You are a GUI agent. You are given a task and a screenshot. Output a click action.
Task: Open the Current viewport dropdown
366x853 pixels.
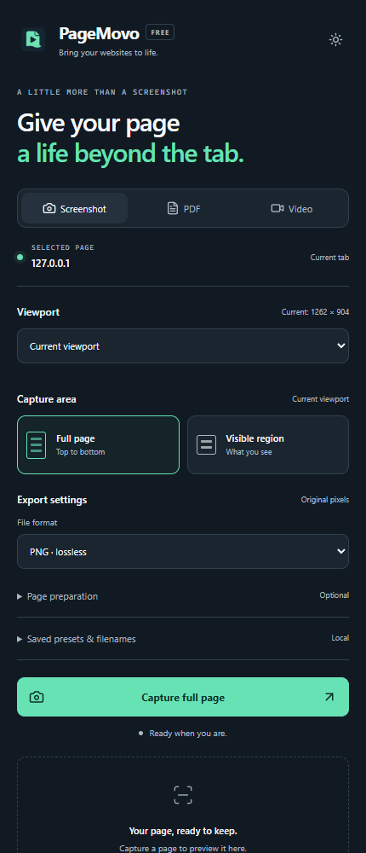pyautogui.click(x=183, y=346)
